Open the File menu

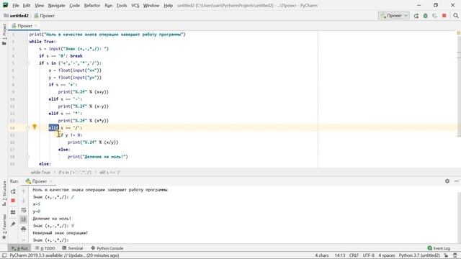[16, 5]
